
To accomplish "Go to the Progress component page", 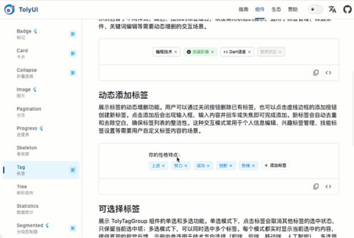I will (x=41, y=131).
